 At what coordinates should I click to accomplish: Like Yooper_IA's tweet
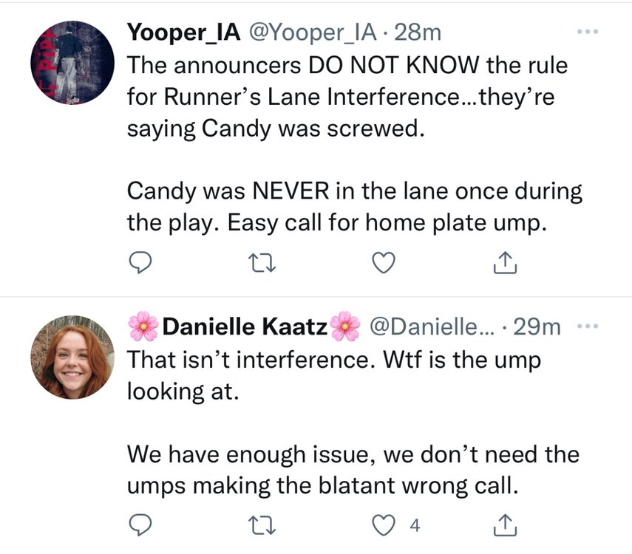click(x=384, y=262)
